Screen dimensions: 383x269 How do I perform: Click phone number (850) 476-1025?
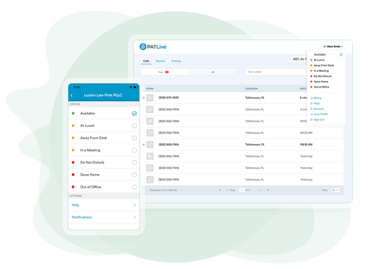(x=169, y=98)
